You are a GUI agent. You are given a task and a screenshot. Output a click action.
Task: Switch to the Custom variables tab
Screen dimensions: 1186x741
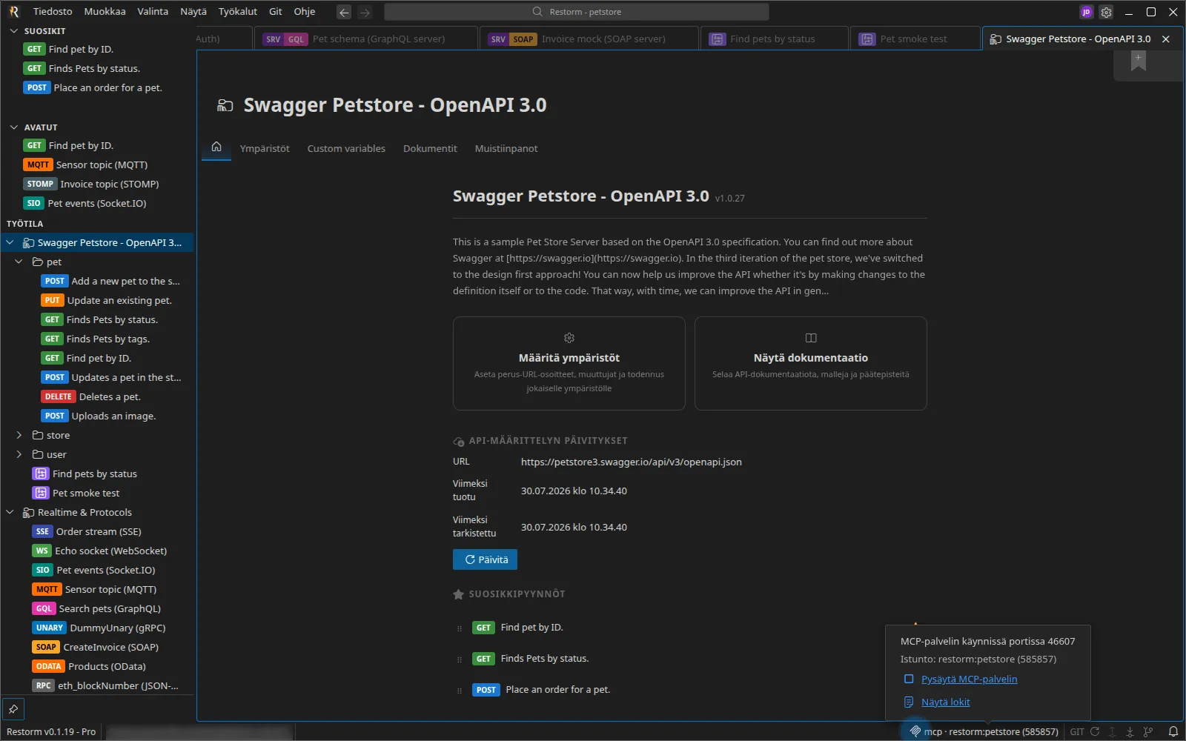(x=346, y=148)
